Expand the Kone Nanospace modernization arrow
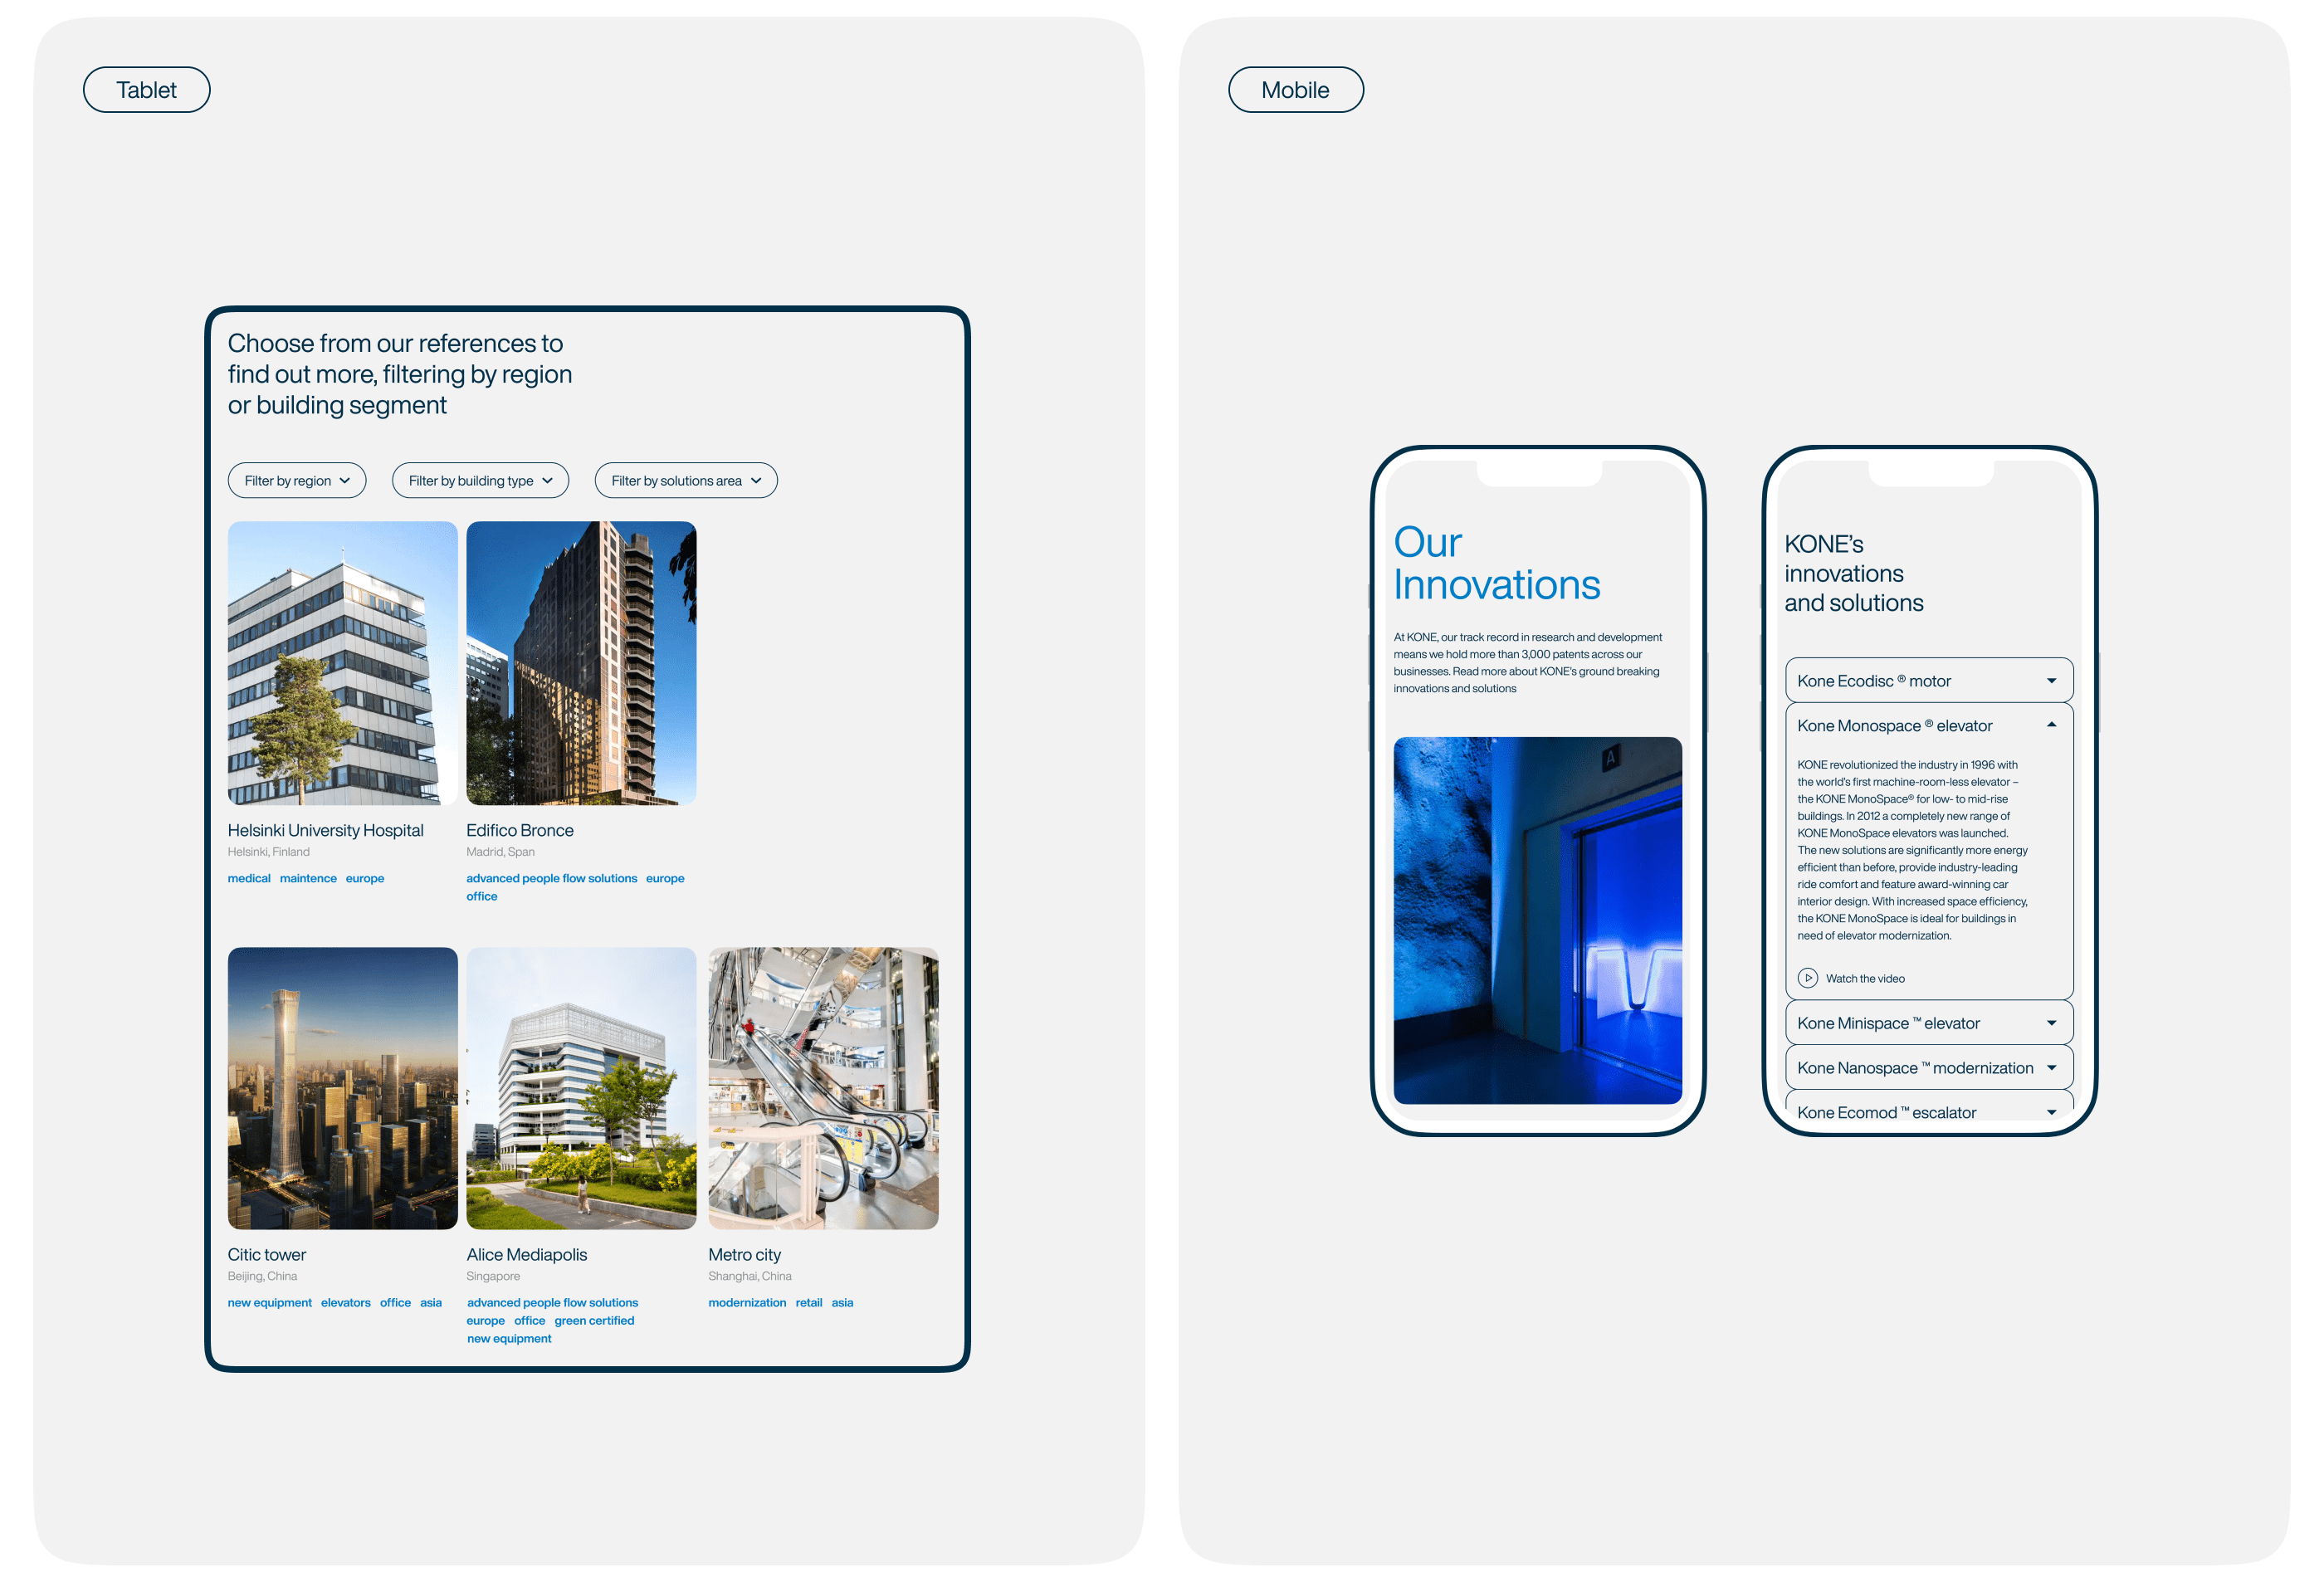This screenshot has height=1582, width=2324. (2051, 1068)
